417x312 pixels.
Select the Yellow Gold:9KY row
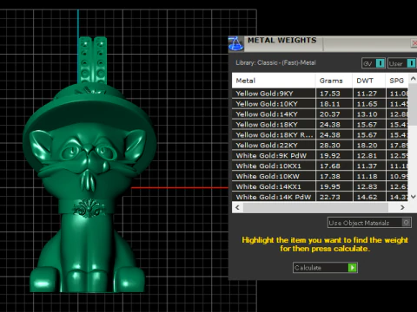(x=321, y=94)
